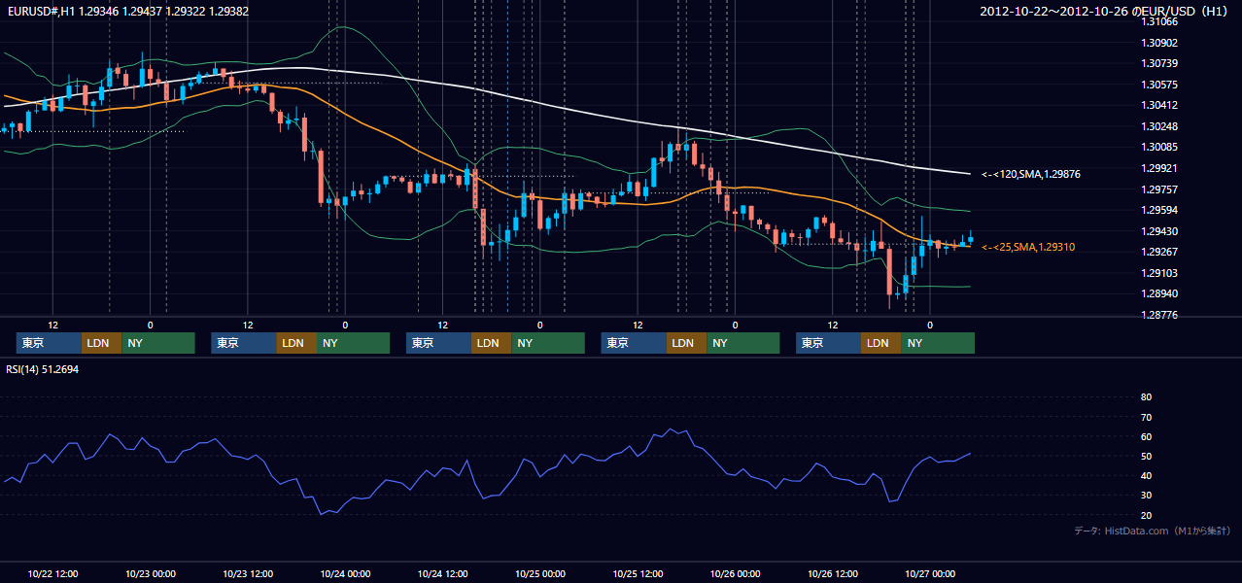Viewport: 1242px width, 583px height.
Task: Click price axis value 1.29267
Action: [1158, 252]
